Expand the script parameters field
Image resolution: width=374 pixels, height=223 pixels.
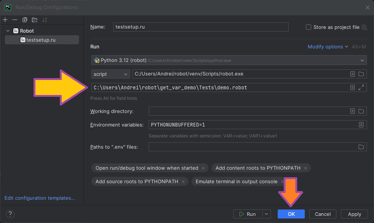[x=361, y=87]
